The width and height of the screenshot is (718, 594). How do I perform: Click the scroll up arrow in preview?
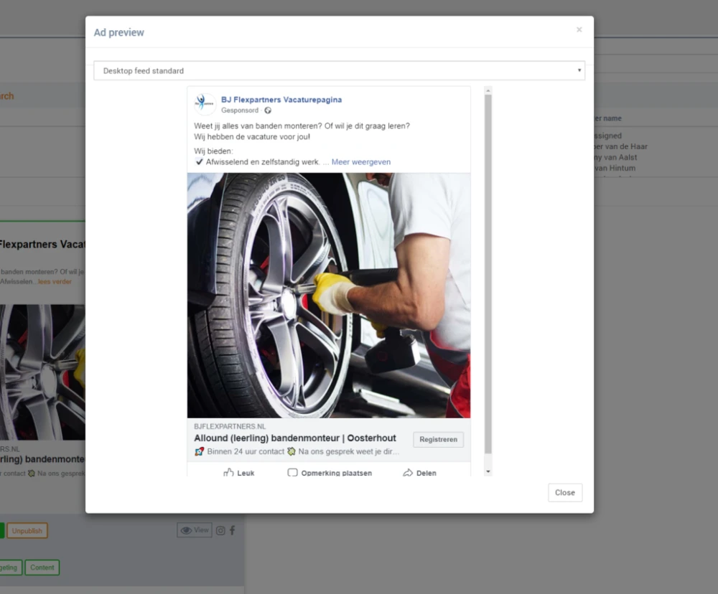pyautogui.click(x=488, y=91)
